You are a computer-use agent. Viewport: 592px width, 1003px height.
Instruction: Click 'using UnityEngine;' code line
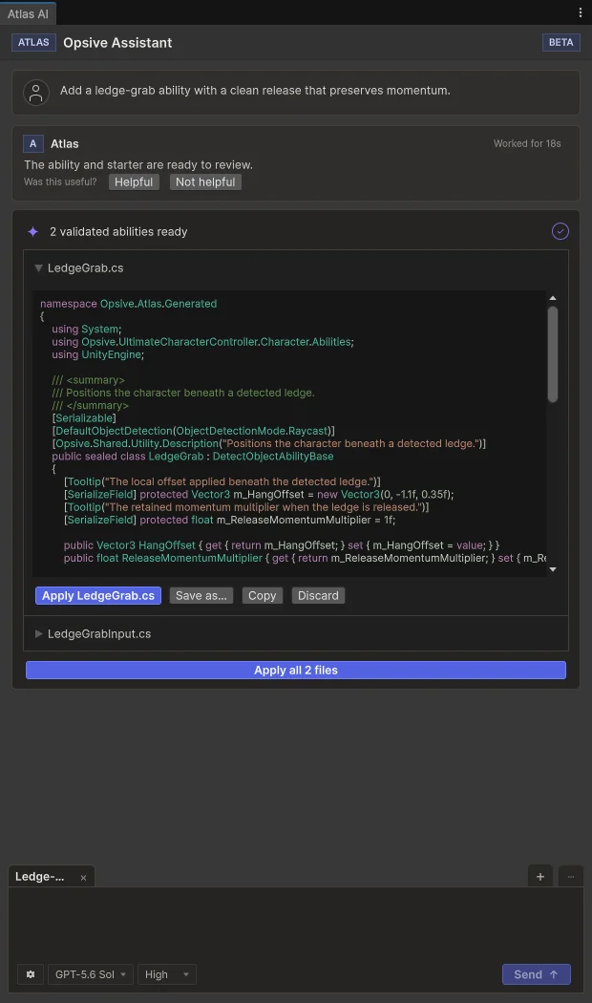pos(97,354)
